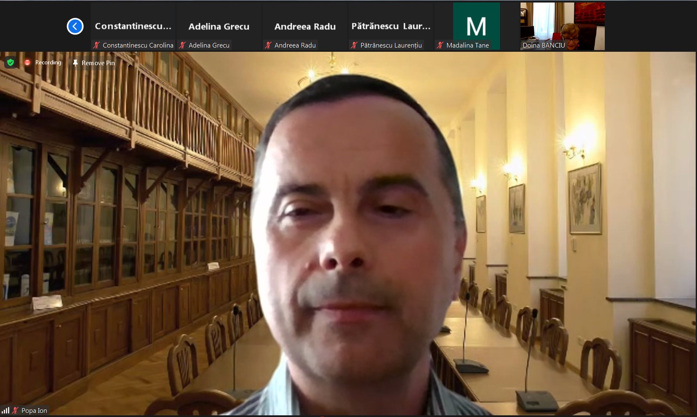Select Adelina Grecu participant tile
697x417 pixels.
pyautogui.click(x=219, y=26)
